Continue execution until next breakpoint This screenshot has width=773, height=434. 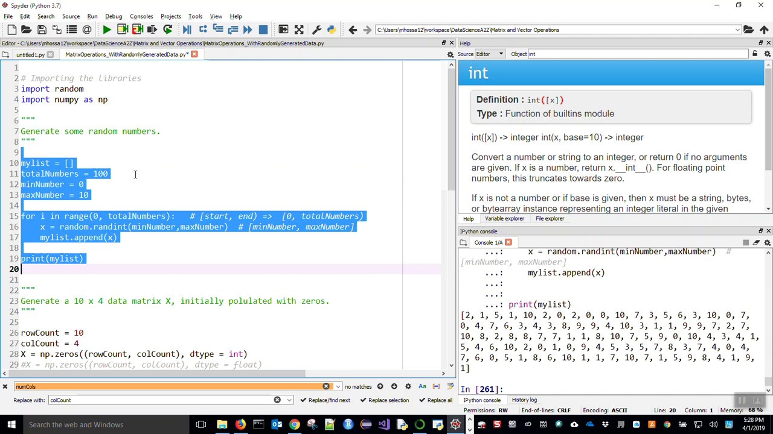pyautogui.click(x=248, y=30)
